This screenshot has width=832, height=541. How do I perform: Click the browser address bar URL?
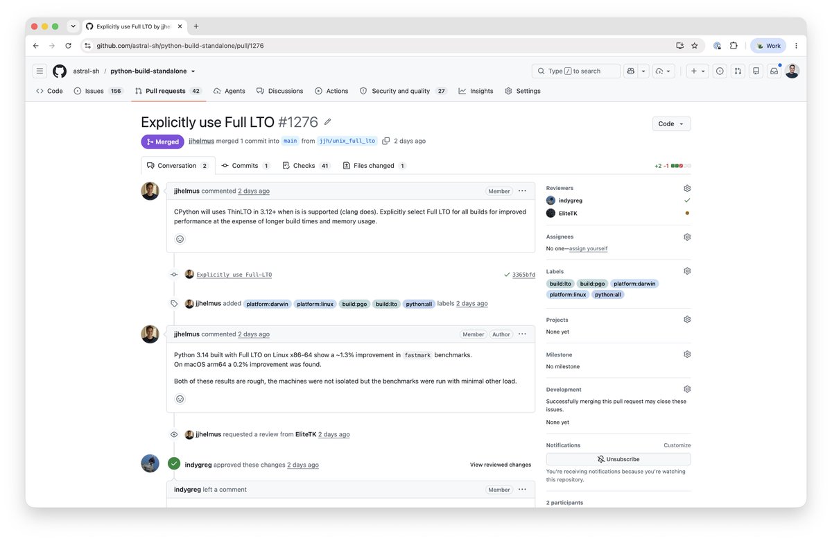point(180,46)
